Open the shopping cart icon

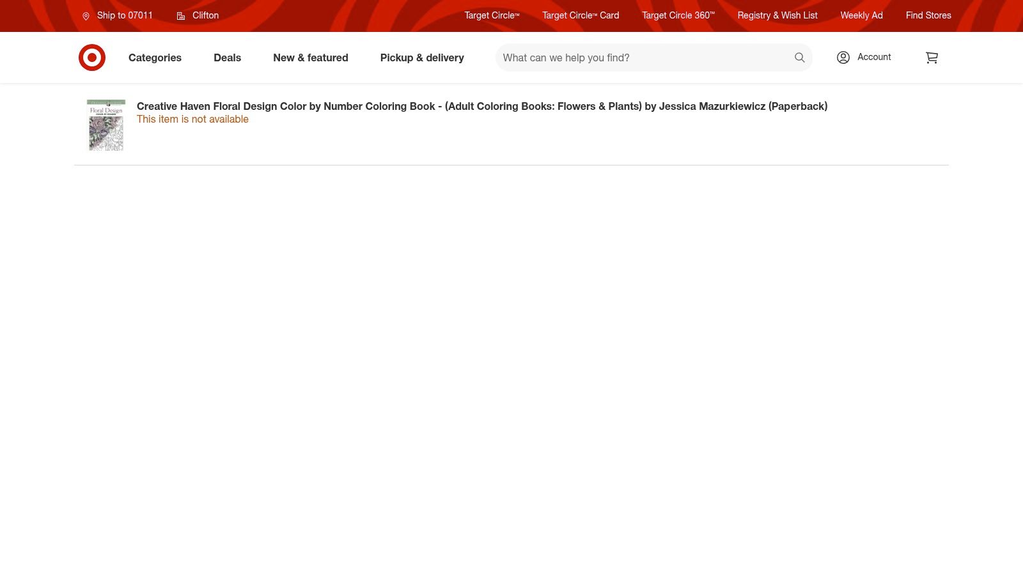pyautogui.click(x=932, y=57)
